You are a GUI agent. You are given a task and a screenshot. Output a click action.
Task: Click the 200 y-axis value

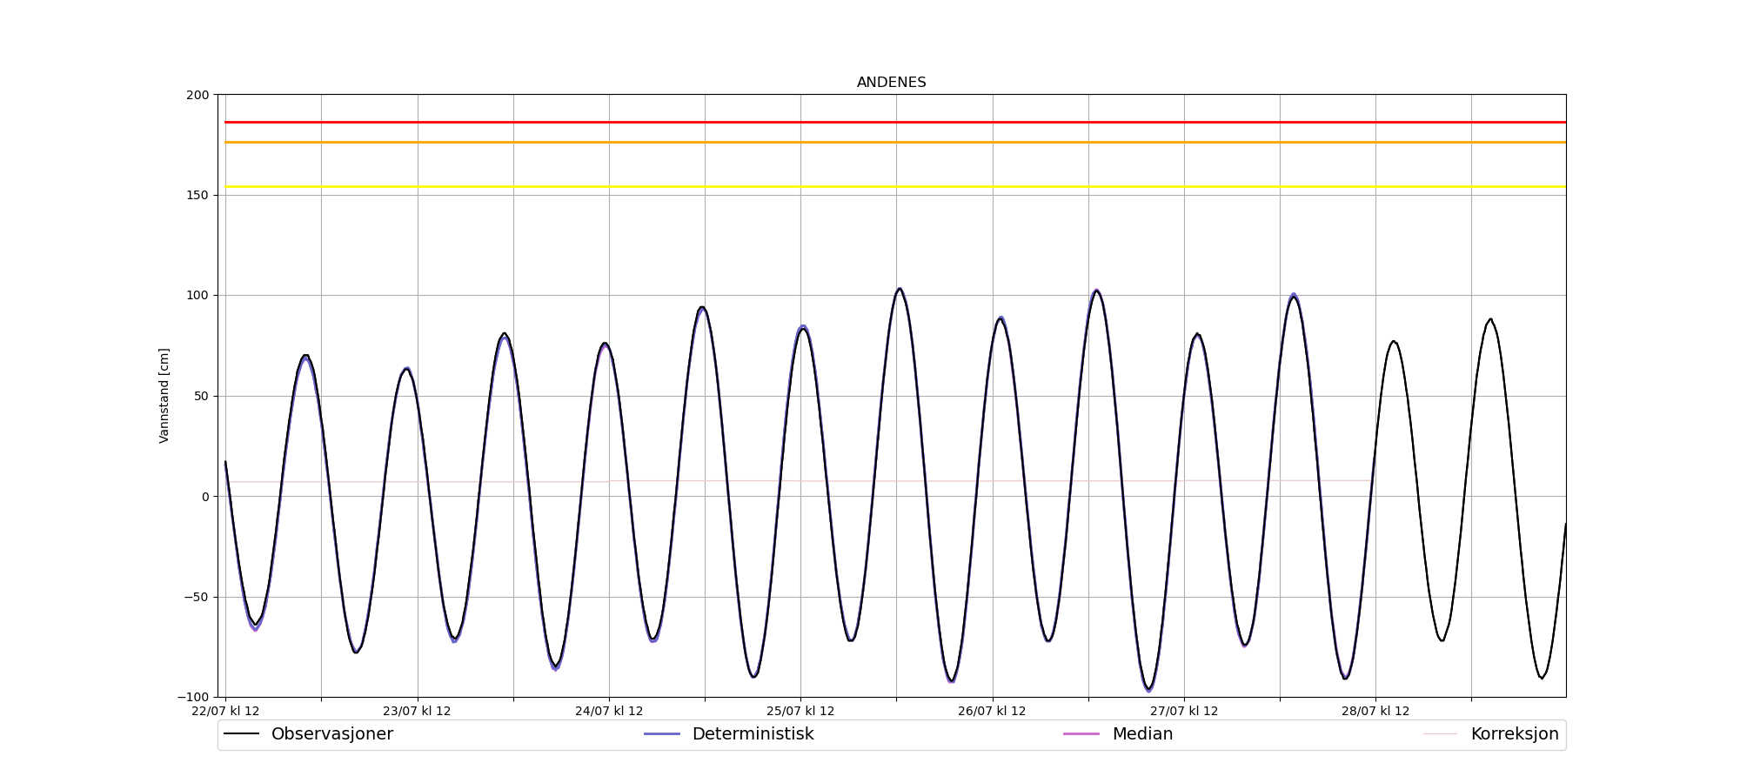(197, 95)
